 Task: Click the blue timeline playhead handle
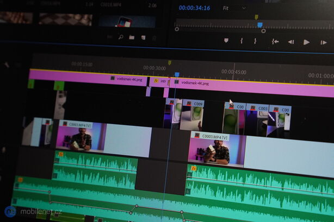click(x=177, y=74)
